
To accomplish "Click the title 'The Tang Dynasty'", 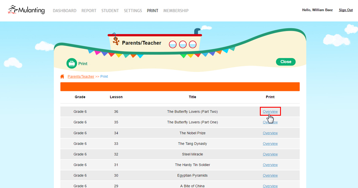I will tap(192, 143).
